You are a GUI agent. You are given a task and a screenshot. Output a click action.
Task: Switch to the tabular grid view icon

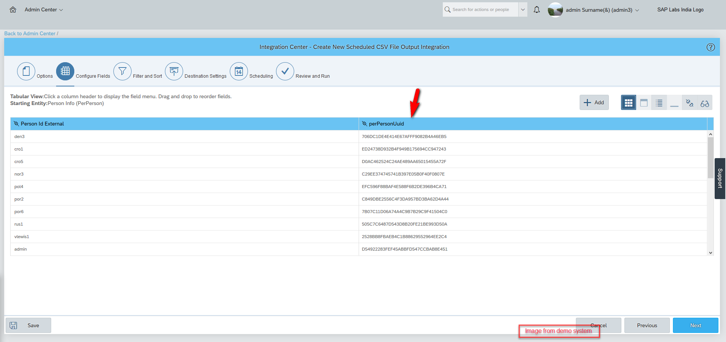[x=629, y=103]
